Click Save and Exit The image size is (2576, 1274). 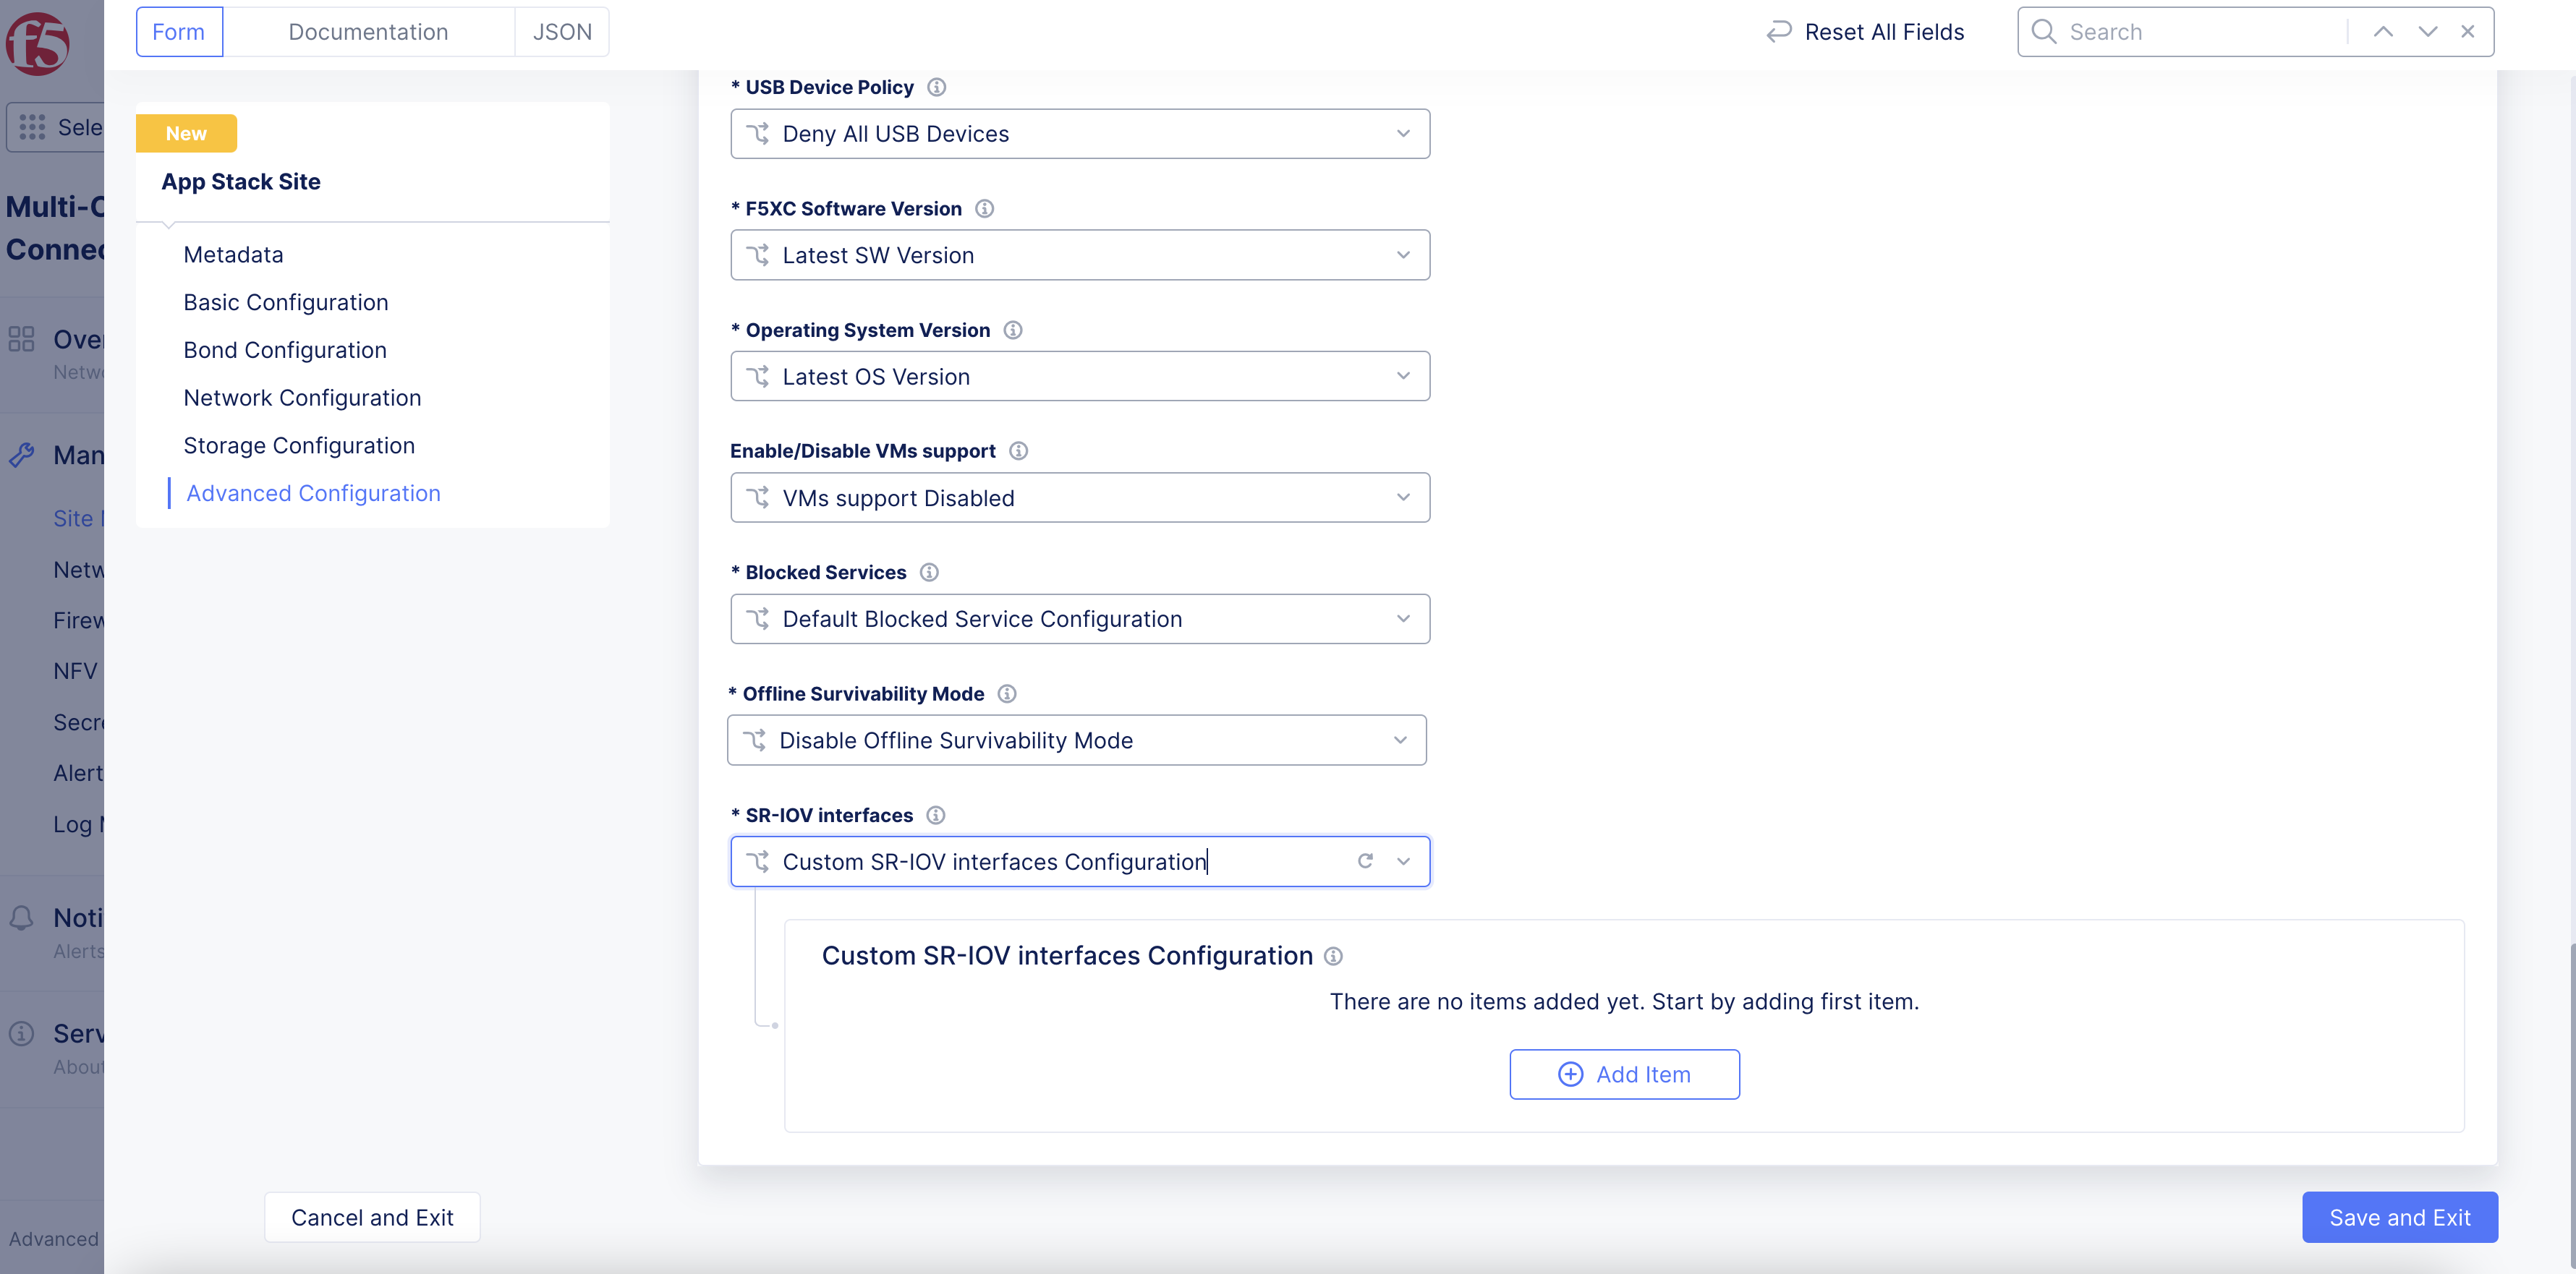click(2399, 1217)
